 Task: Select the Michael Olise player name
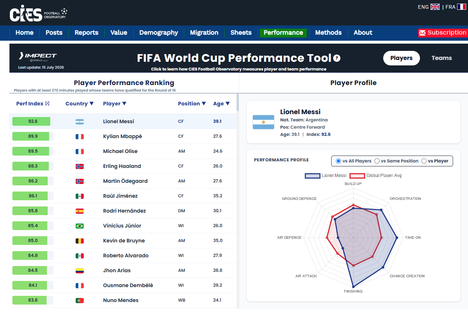[x=120, y=151]
